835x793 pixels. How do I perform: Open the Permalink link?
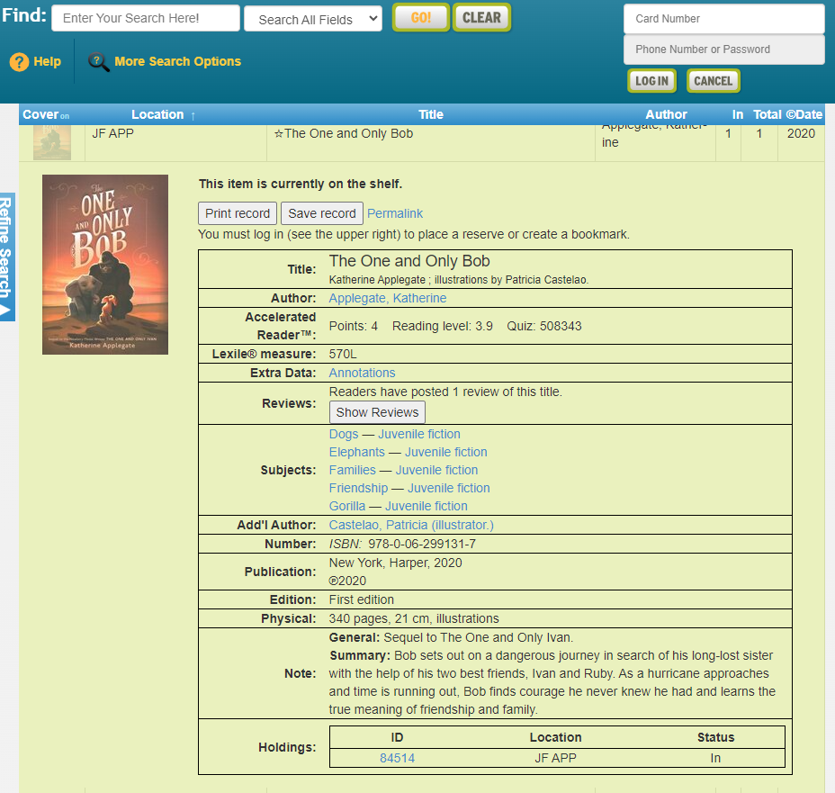pyautogui.click(x=395, y=213)
